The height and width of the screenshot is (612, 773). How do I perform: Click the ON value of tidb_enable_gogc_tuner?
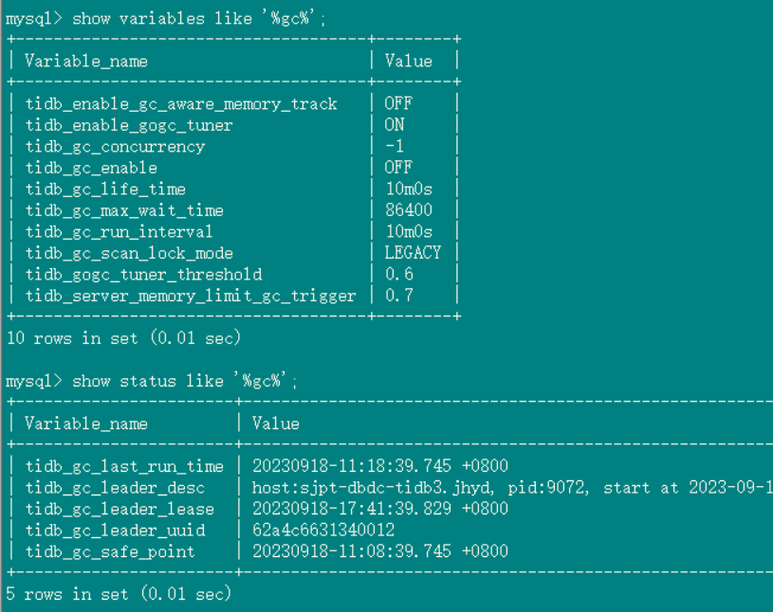point(395,125)
